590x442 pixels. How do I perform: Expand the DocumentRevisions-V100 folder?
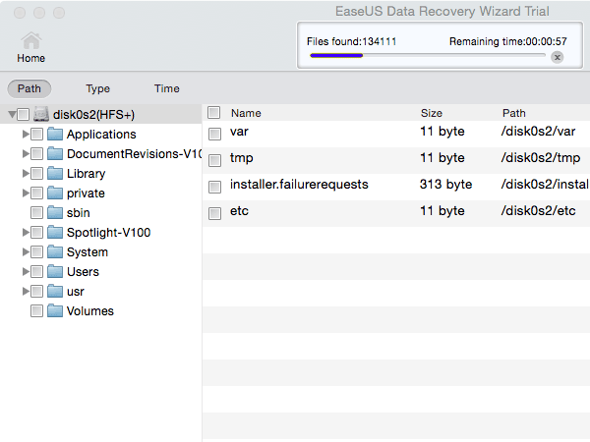(x=26, y=153)
